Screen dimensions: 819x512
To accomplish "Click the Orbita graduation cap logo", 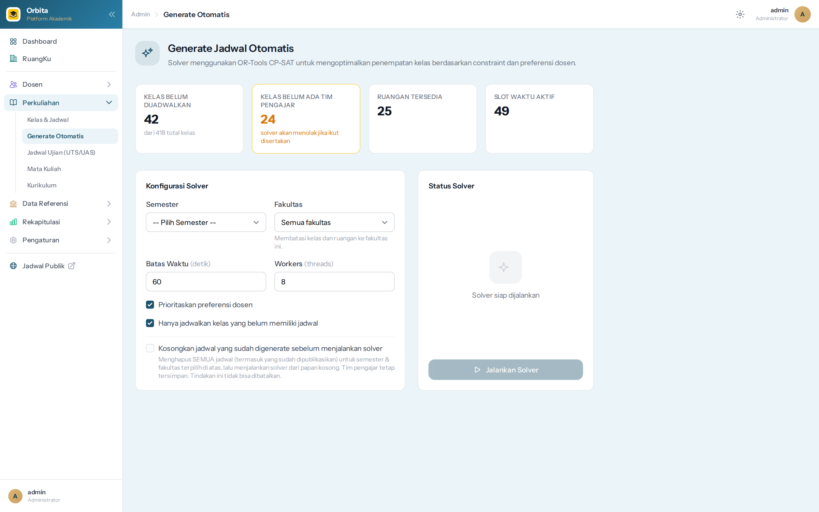I will point(13,14).
